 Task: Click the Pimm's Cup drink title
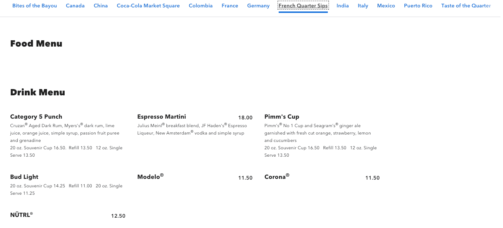point(282,117)
